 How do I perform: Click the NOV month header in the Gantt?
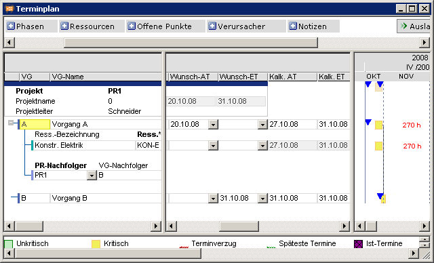[406, 77]
